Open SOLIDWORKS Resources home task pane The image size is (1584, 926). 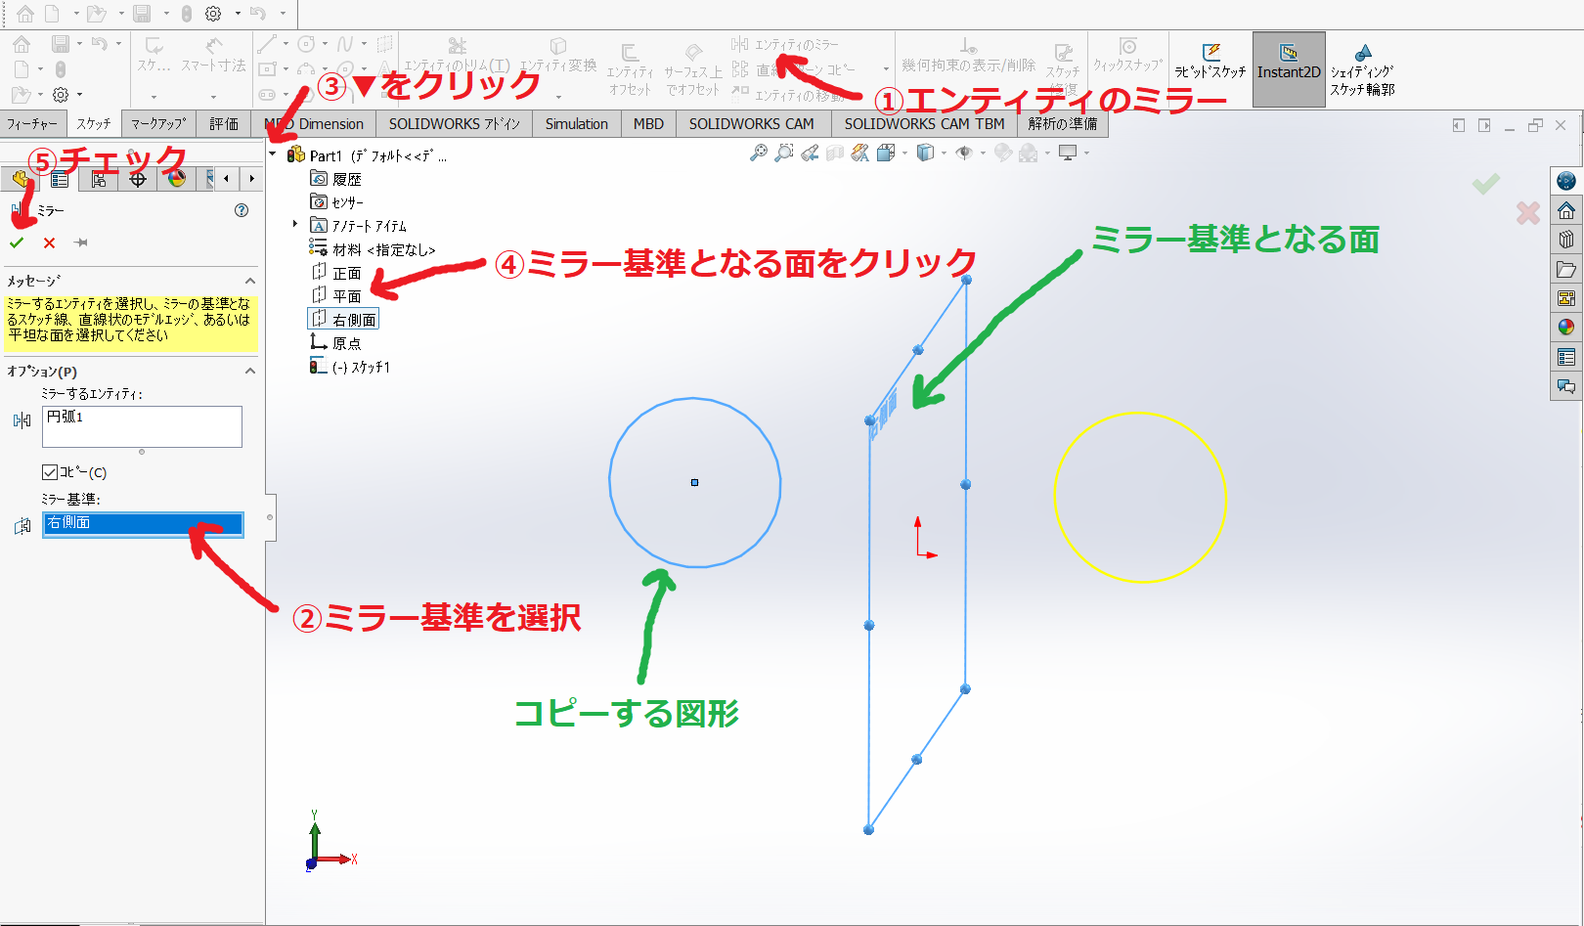click(x=1566, y=210)
